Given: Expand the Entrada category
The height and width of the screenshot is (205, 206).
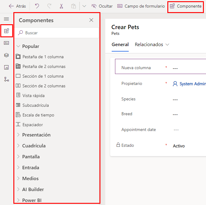Looking at the screenshot, I should coord(28,168).
